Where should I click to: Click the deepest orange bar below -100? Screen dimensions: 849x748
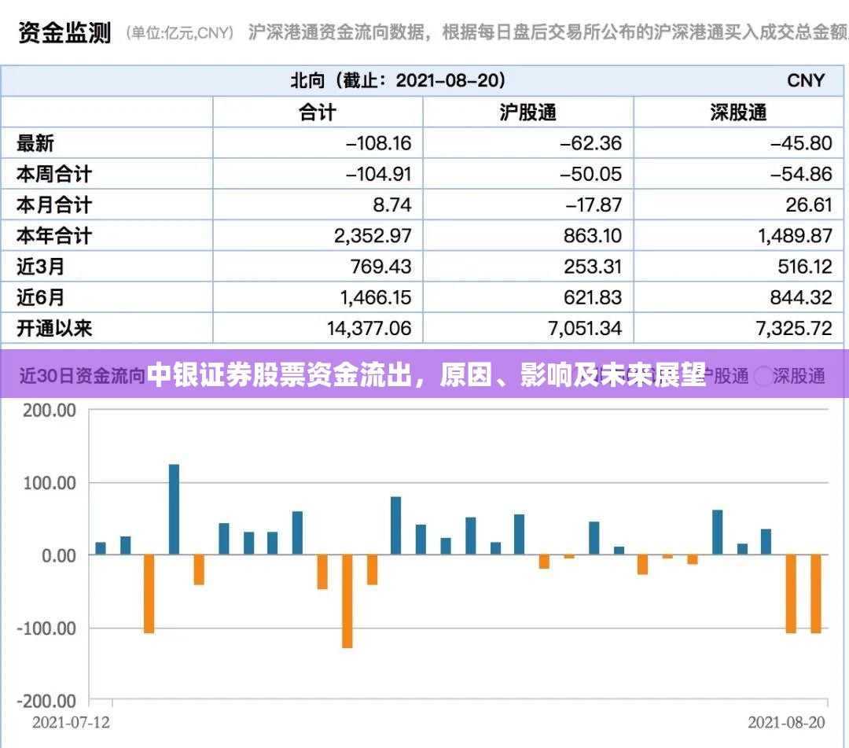pyautogui.click(x=347, y=601)
